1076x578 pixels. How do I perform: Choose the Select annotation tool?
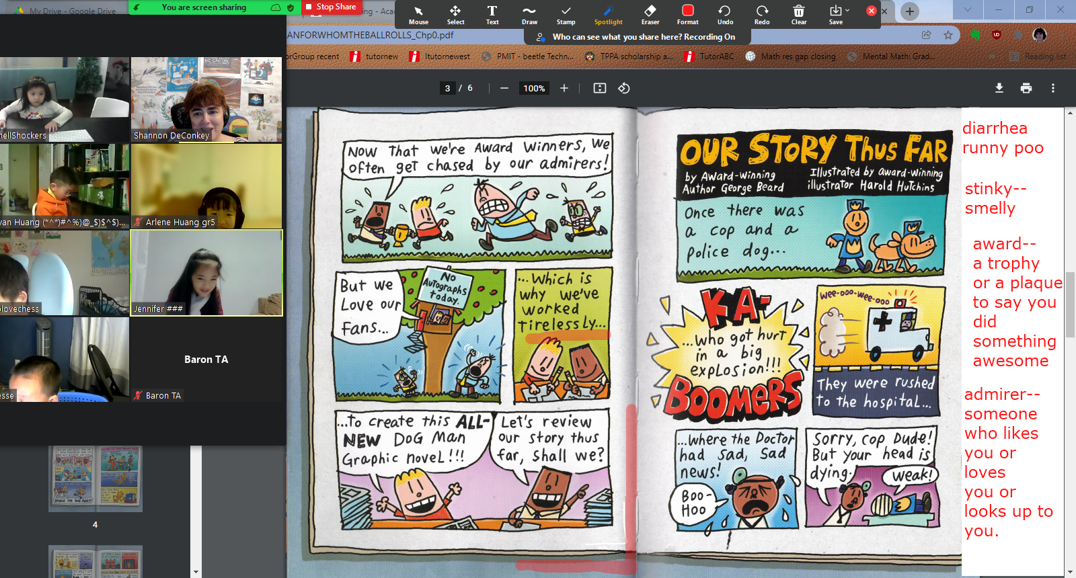455,14
